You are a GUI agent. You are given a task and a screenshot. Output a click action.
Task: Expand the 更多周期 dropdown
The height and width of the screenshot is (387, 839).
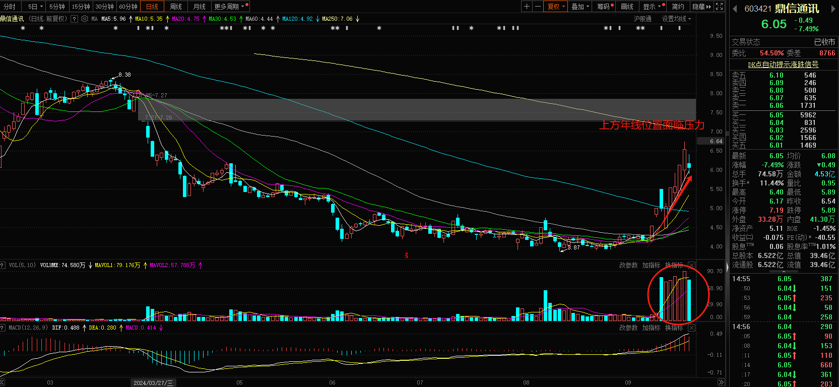tap(230, 7)
